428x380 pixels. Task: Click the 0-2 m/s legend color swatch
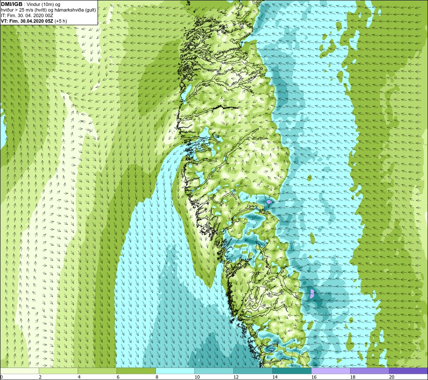click(20, 371)
